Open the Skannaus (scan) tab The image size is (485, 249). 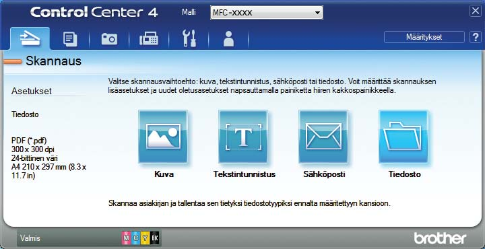[x=30, y=38]
